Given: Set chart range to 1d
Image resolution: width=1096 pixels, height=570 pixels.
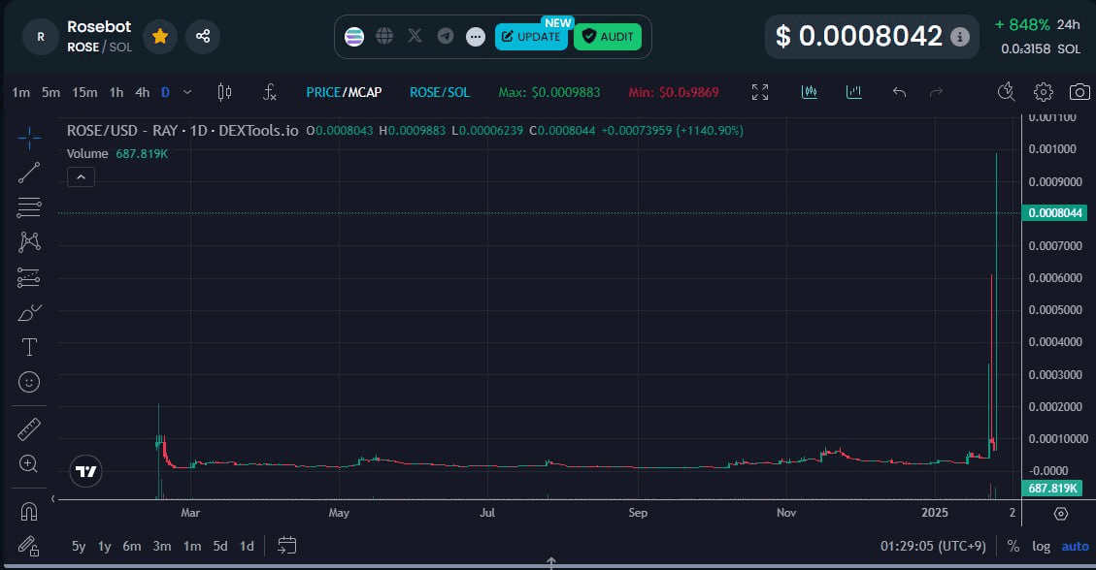Looking at the screenshot, I should (247, 547).
